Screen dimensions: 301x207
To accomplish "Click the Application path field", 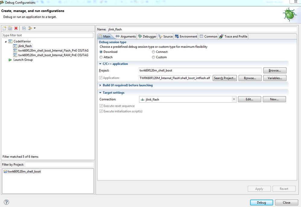I will 175,78.
